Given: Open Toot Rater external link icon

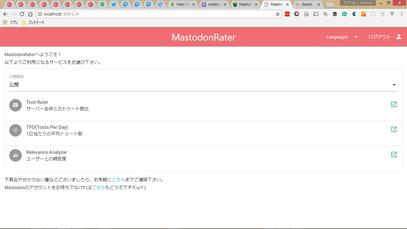Looking at the screenshot, I should tap(394, 104).
